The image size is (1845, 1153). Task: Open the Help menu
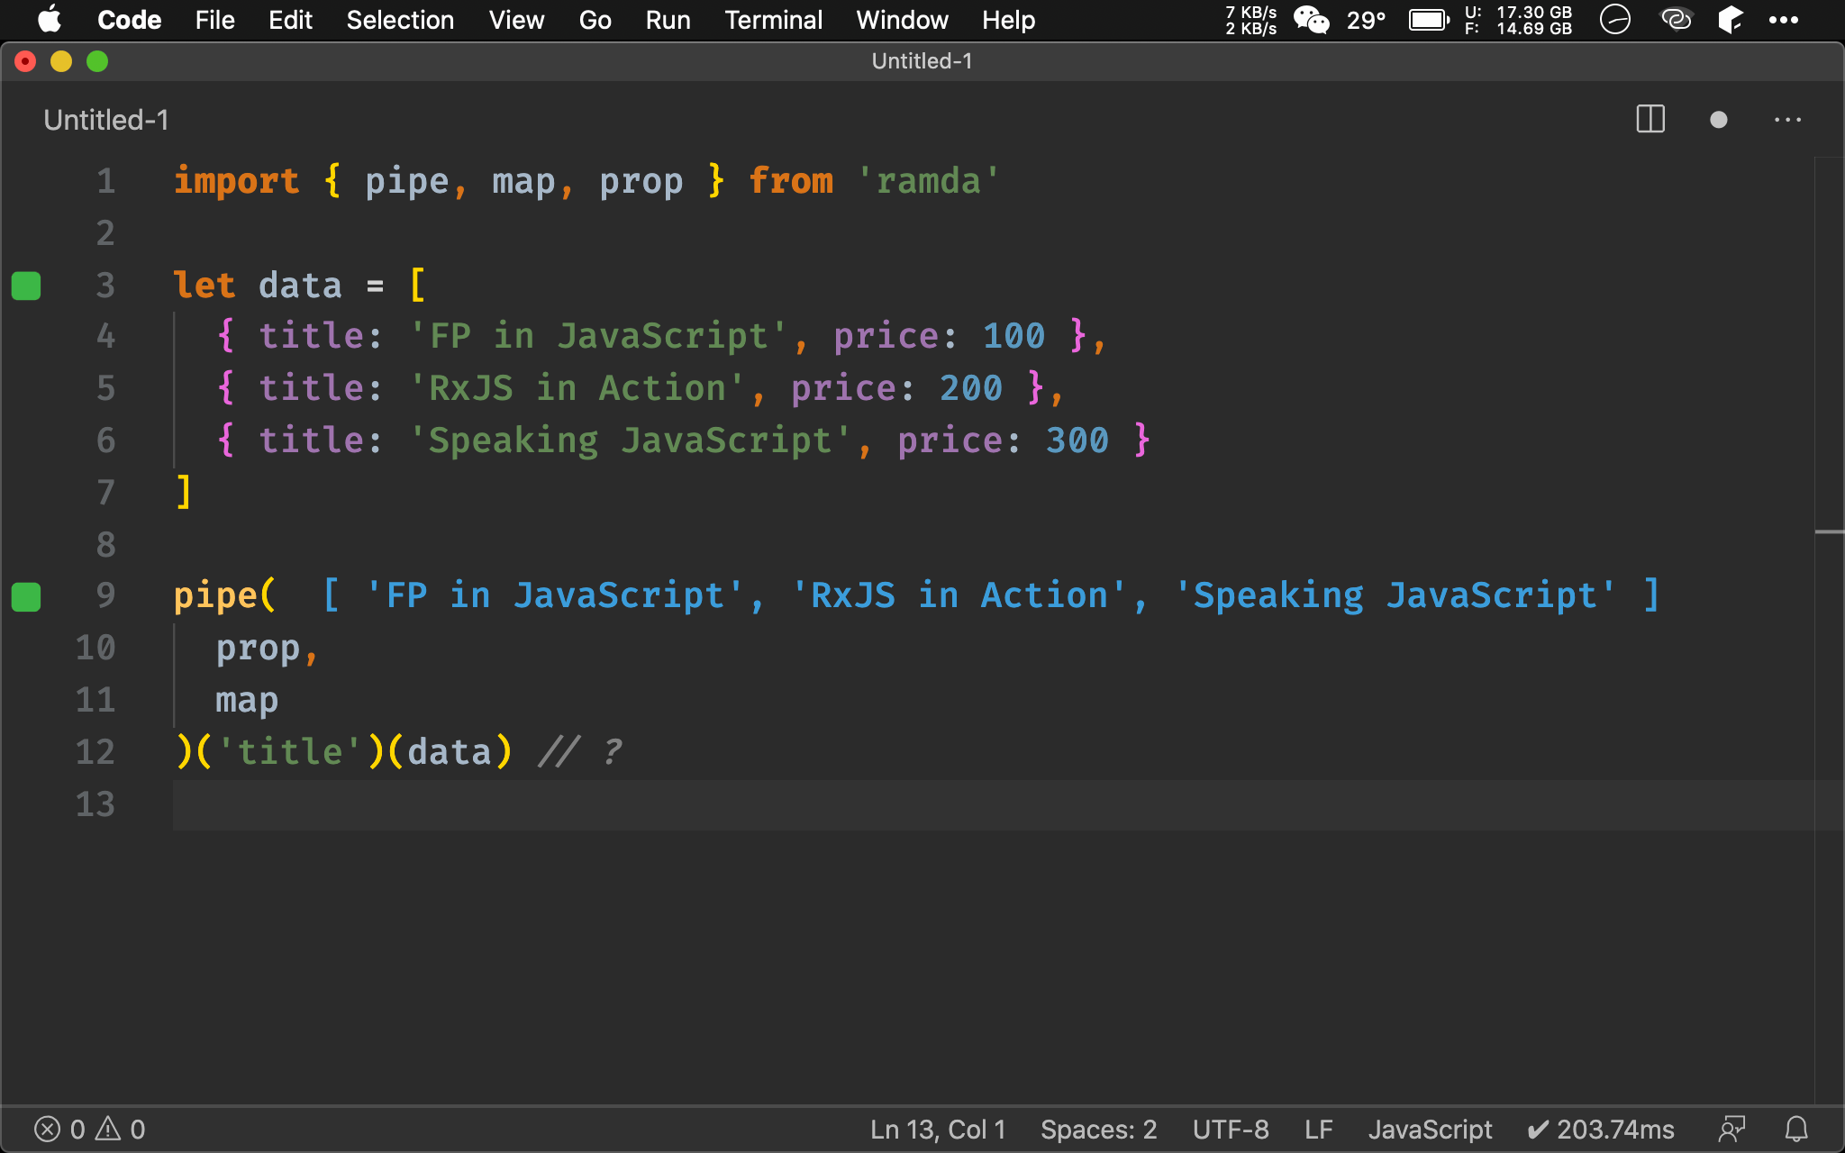[1008, 20]
